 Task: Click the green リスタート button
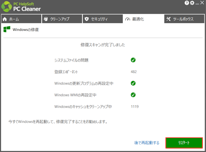pos(184,143)
